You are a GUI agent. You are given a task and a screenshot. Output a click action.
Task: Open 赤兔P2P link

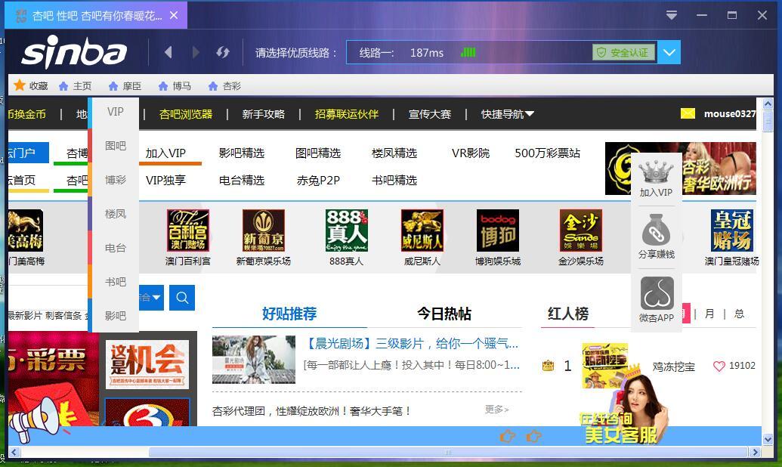point(317,180)
